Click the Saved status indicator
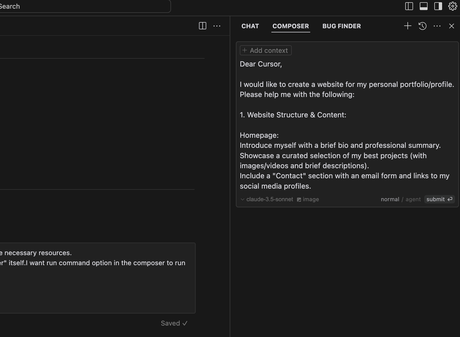Viewport: 460px width, 337px height. (174, 323)
